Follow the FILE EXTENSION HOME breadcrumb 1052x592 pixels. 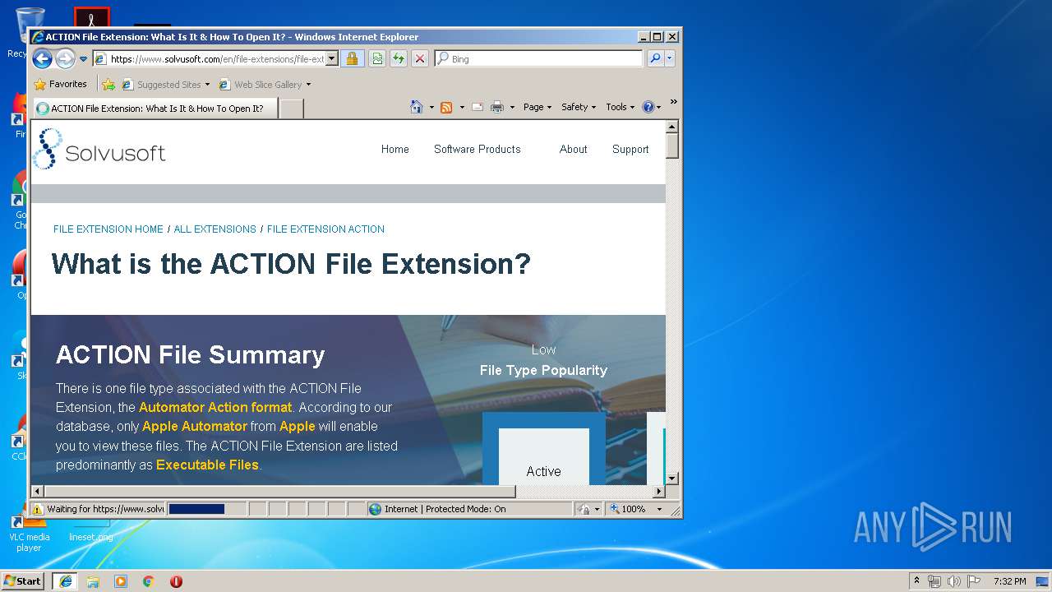click(108, 229)
